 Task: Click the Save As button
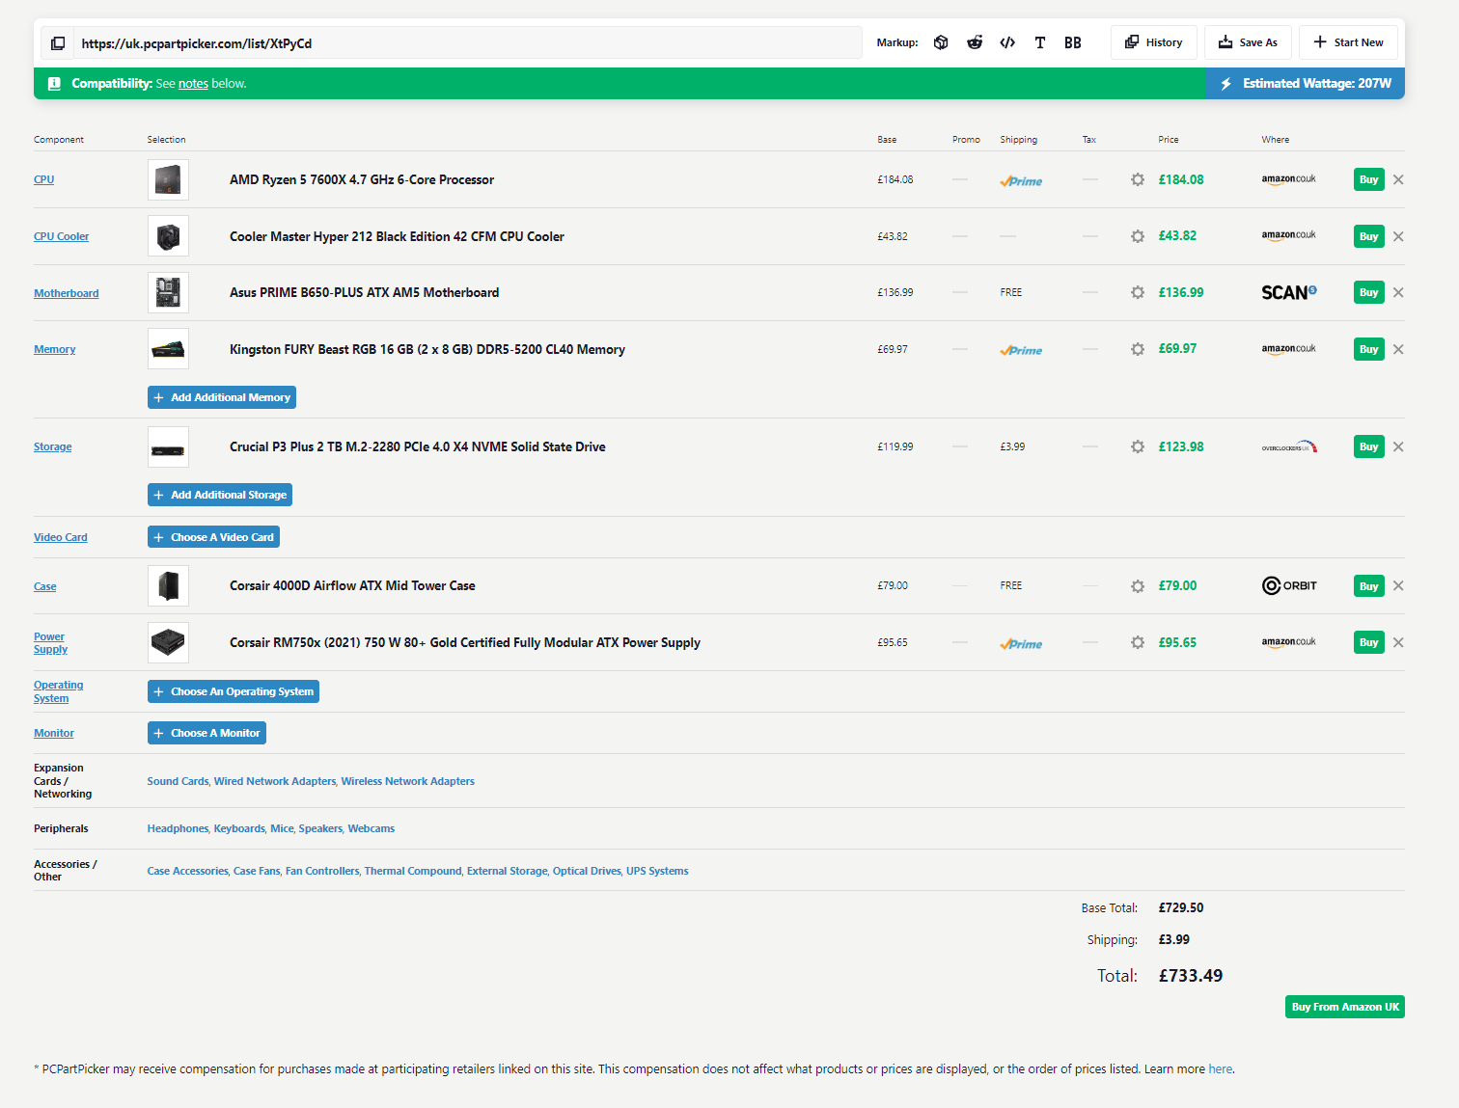1248,42
